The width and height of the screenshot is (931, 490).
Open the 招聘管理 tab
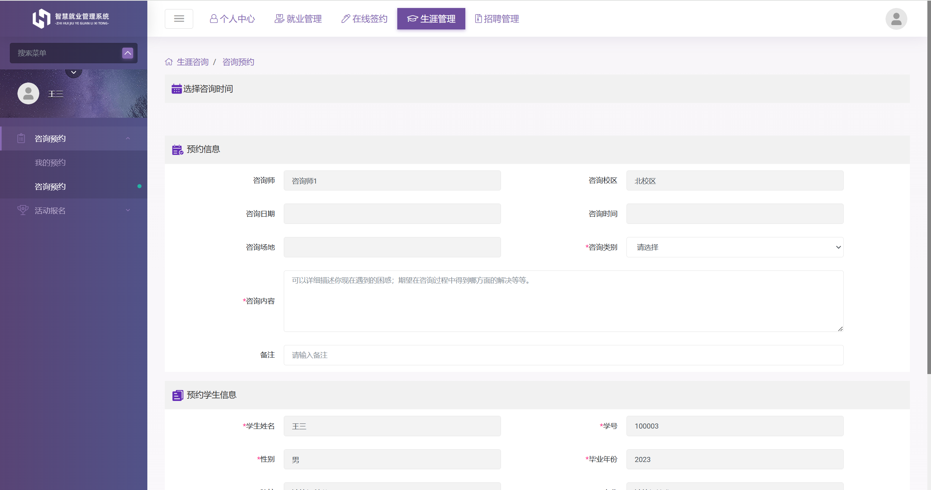497,19
